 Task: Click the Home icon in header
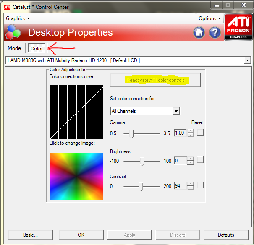coord(199,32)
